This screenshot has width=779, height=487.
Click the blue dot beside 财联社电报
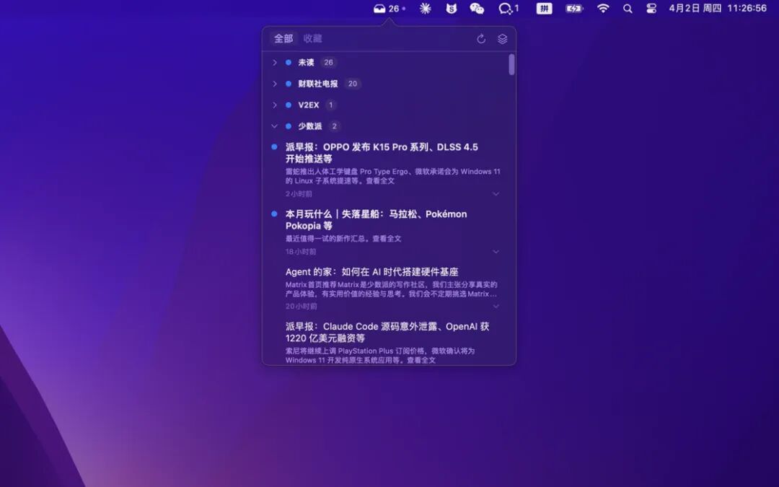tap(288, 84)
